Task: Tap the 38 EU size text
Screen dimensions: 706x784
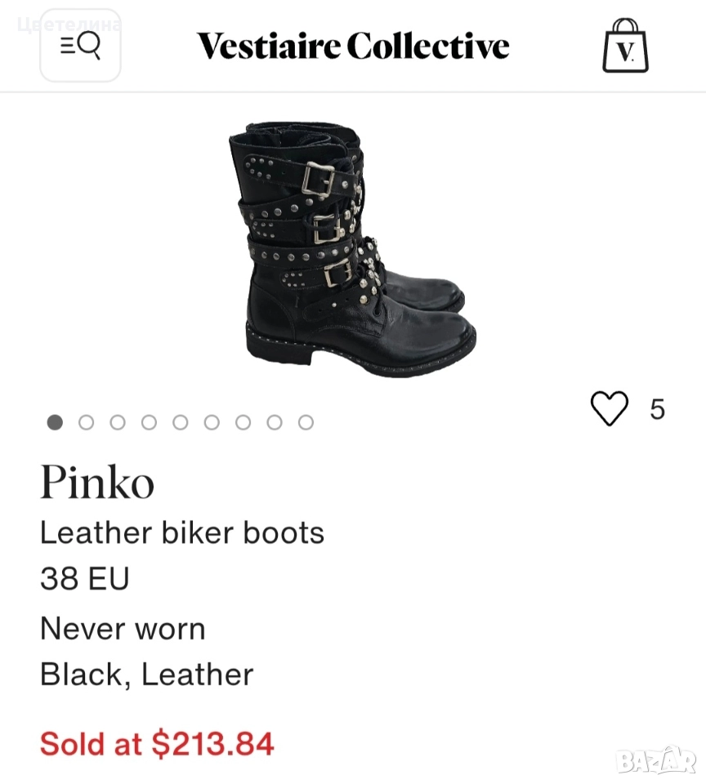Action: click(x=85, y=579)
